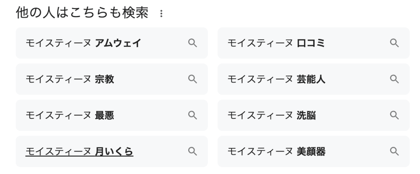Click the bold 芸能人 keyword

coord(311,79)
